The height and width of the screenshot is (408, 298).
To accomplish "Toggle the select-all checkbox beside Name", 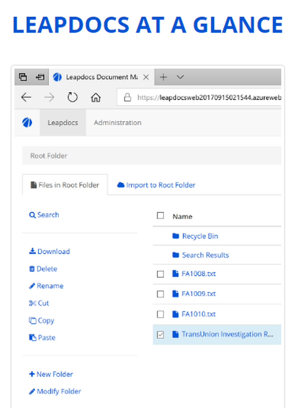I will coord(160,216).
